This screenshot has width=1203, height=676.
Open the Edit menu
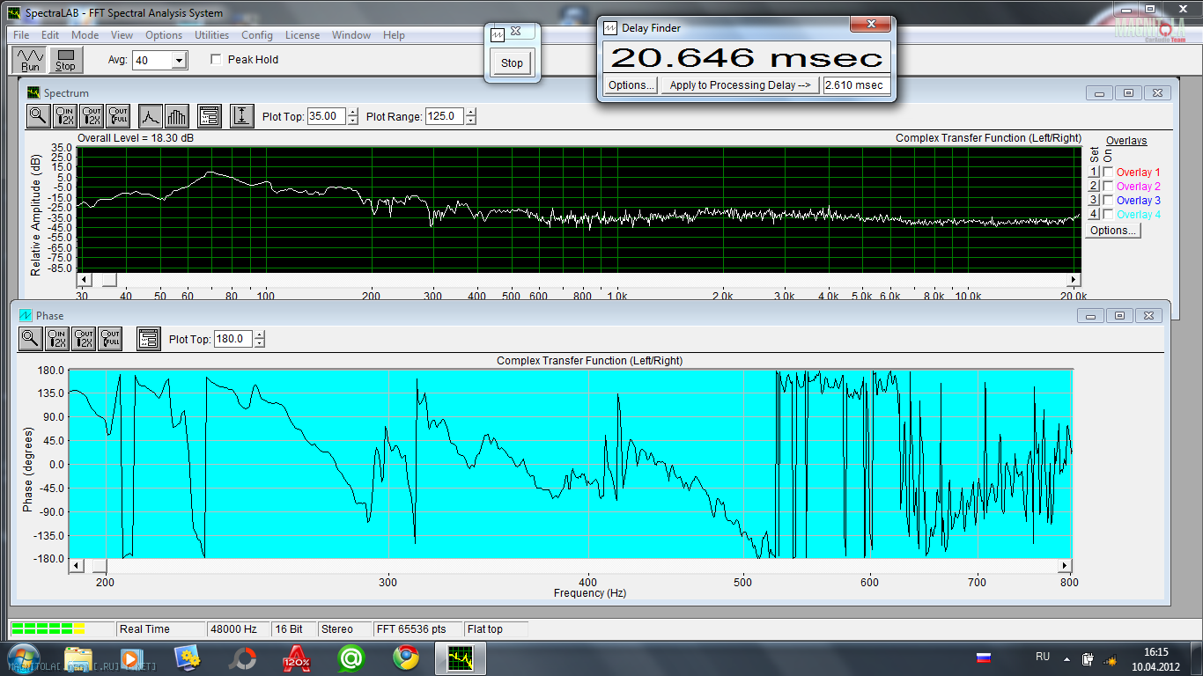click(50, 35)
